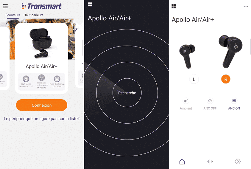Switch to the Écouteurs tab
Viewport: 251px width, 169px height.
[x=13, y=15]
